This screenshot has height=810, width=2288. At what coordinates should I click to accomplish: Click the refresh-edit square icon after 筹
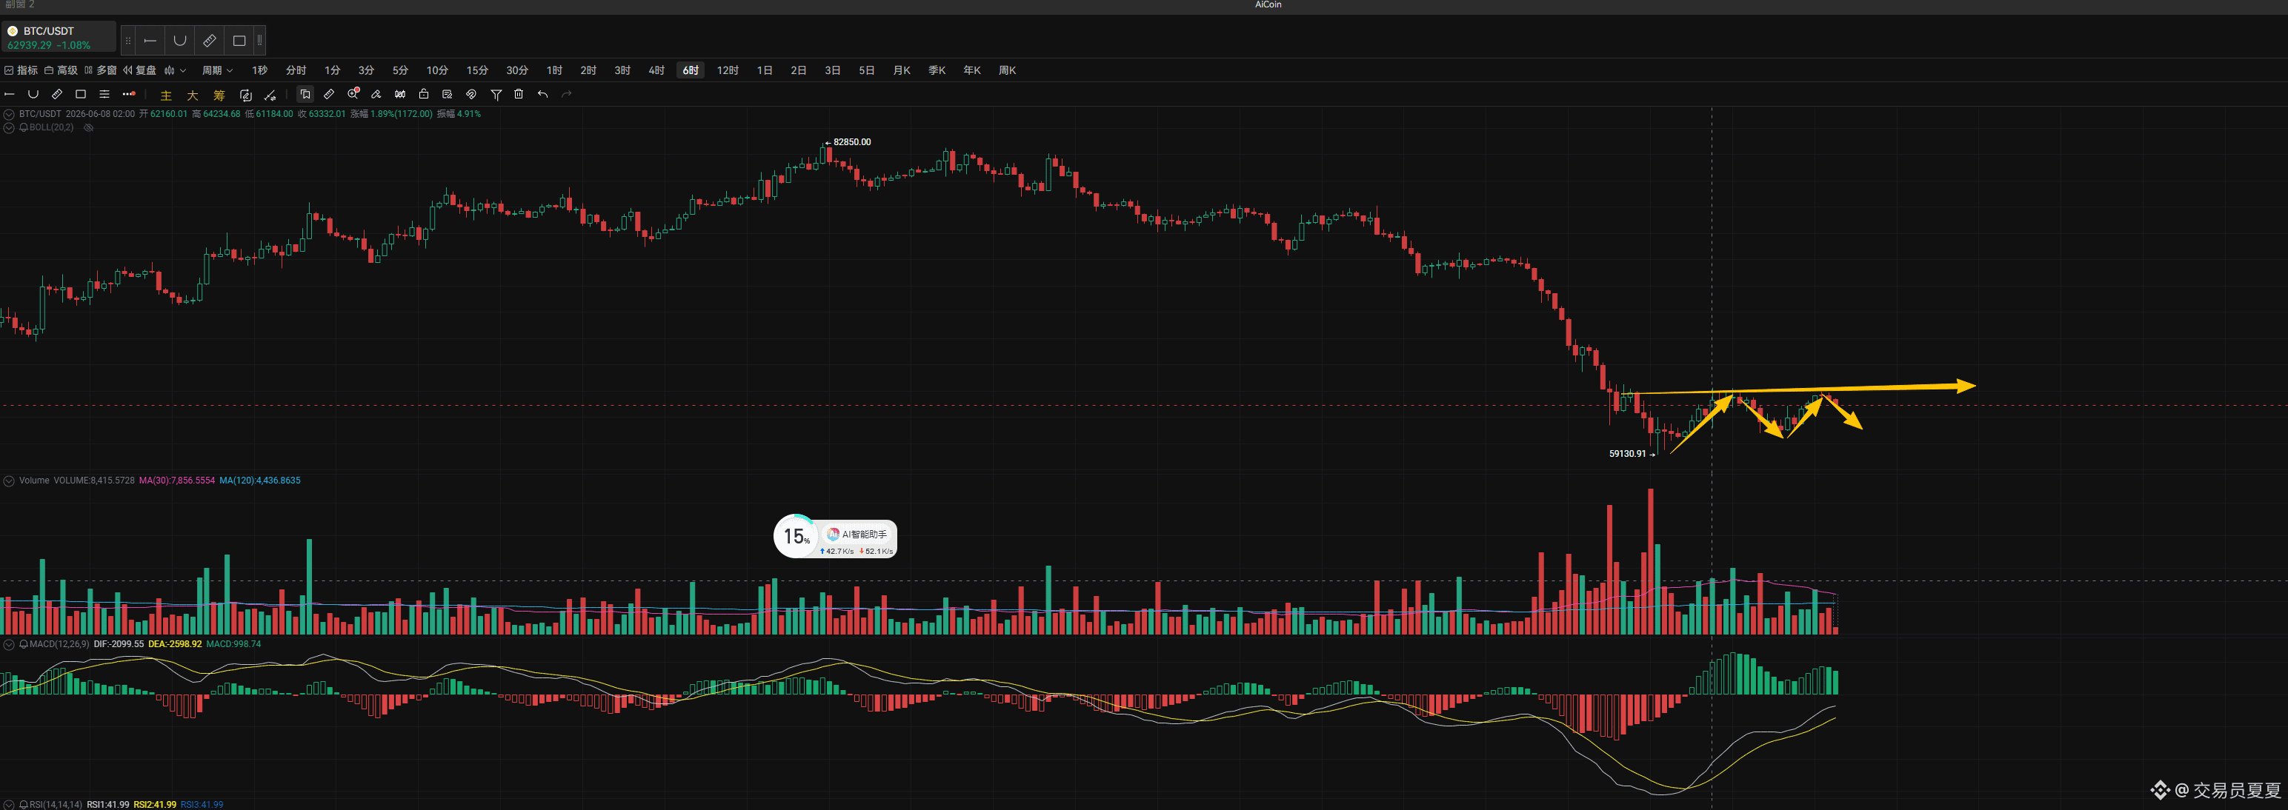tap(246, 95)
